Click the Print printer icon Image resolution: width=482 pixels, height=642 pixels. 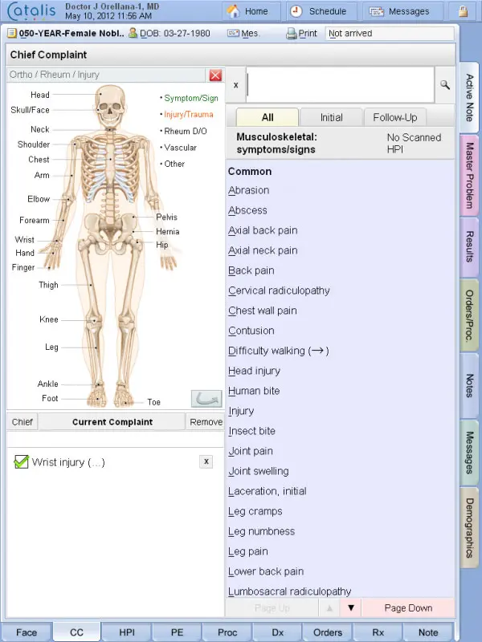(x=292, y=34)
